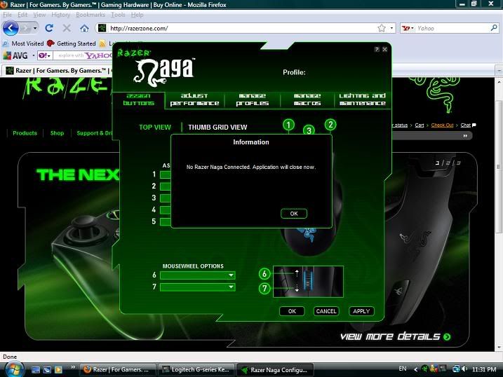Open the Manage Macros tab
The height and width of the screenshot is (377, 503).
tap(307, 100)
